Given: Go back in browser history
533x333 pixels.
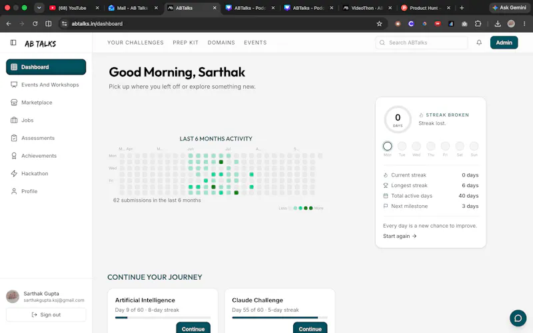Looking at the screenshot, I should [9, 23].
